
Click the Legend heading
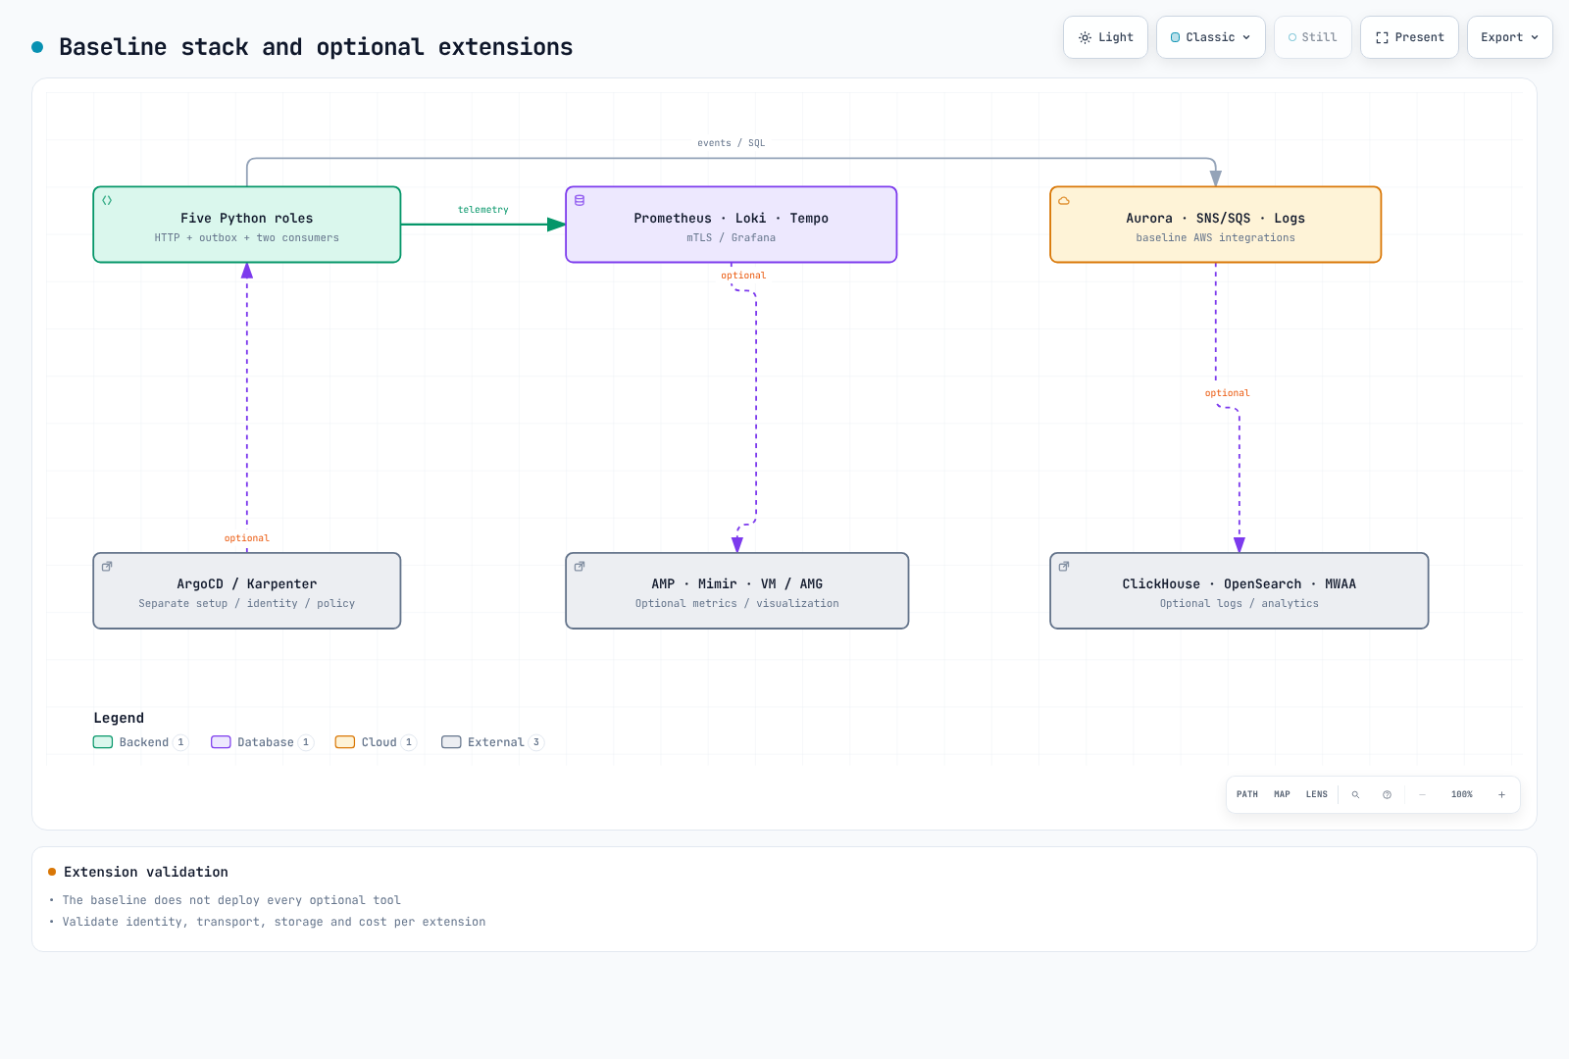[x=119, y=718]
